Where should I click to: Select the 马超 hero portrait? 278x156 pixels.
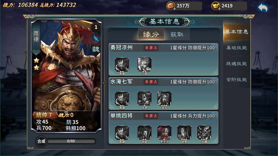click(x=144, y=64)
